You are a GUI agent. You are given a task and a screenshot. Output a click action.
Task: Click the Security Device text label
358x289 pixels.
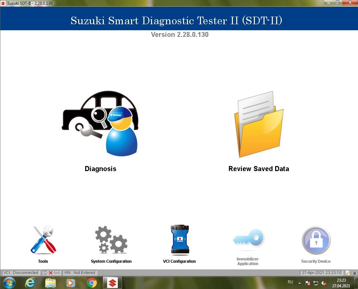pos(316,261)
